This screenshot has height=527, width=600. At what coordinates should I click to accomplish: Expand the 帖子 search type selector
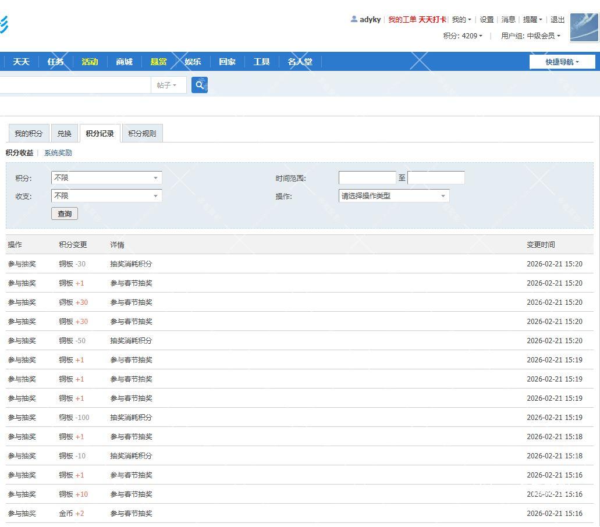168,86
